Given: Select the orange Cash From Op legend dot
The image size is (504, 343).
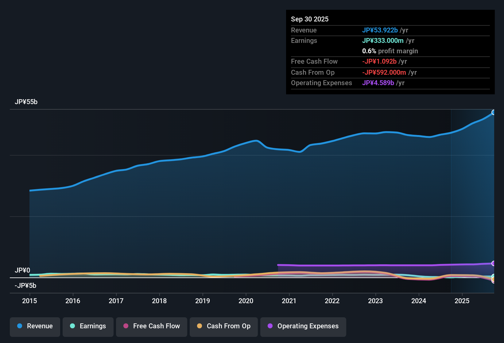Looking at the screenshot, I should pos(200,326).
